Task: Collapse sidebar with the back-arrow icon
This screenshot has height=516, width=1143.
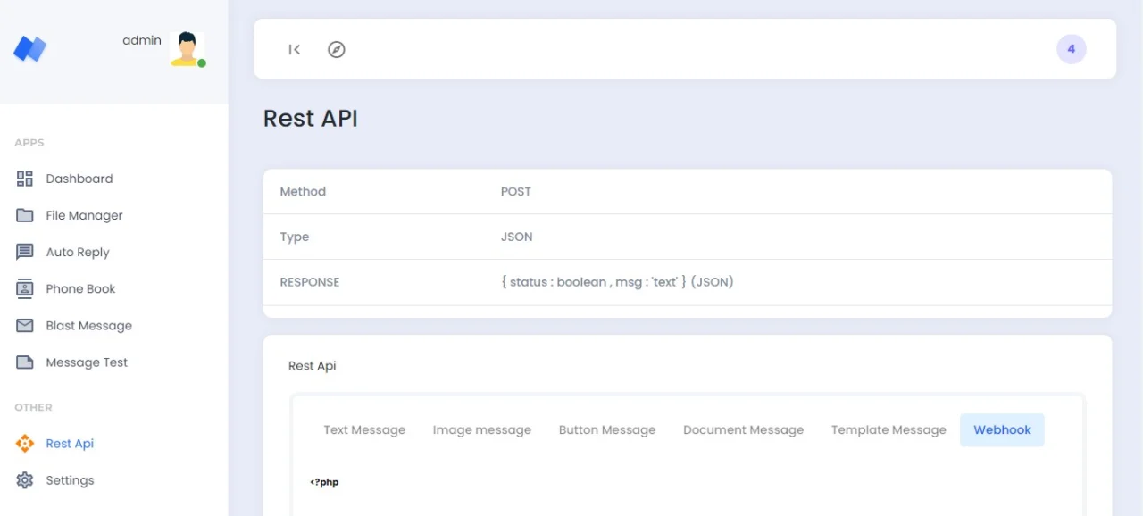Action: 294,49
